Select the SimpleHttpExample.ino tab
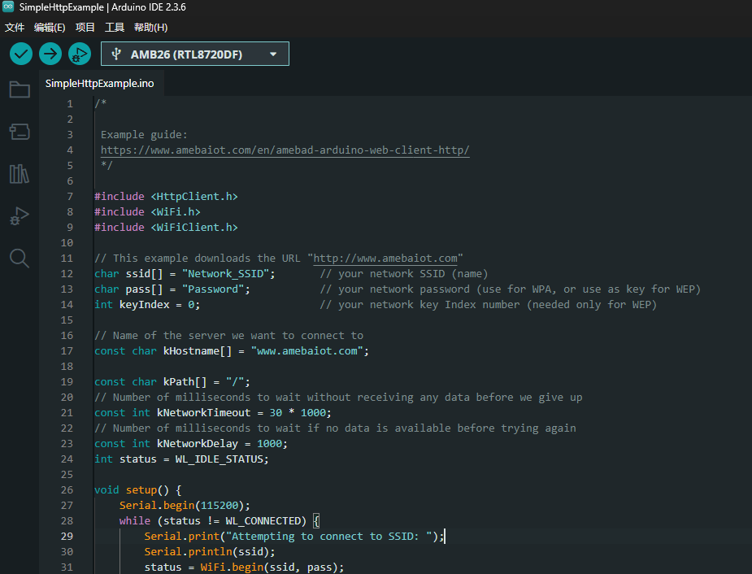The height and width of the screenshot is (574, 752). (100, 84)
